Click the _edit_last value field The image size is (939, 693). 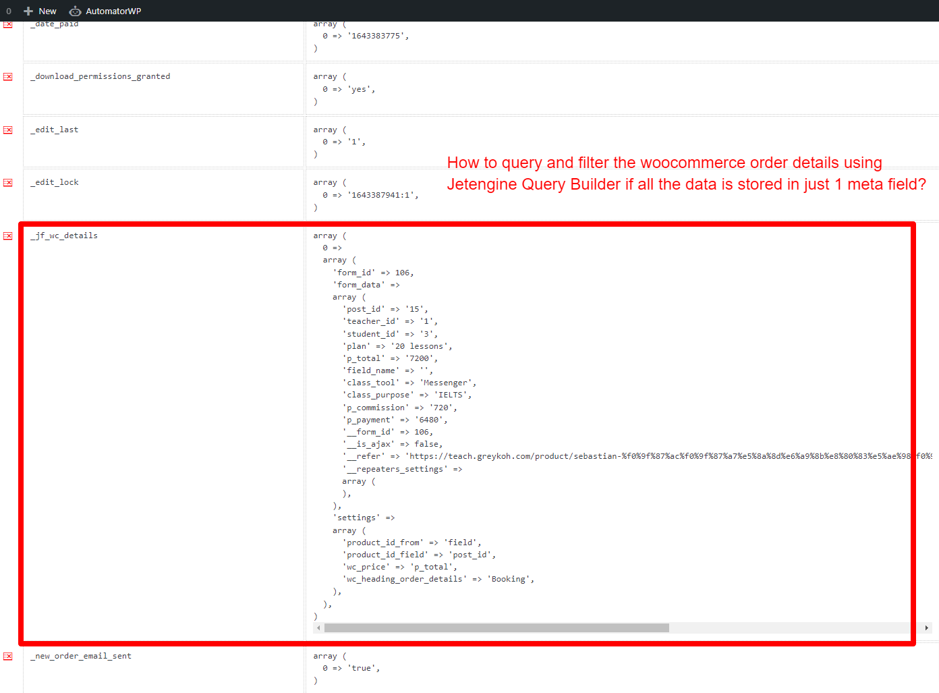pos(472,142)
